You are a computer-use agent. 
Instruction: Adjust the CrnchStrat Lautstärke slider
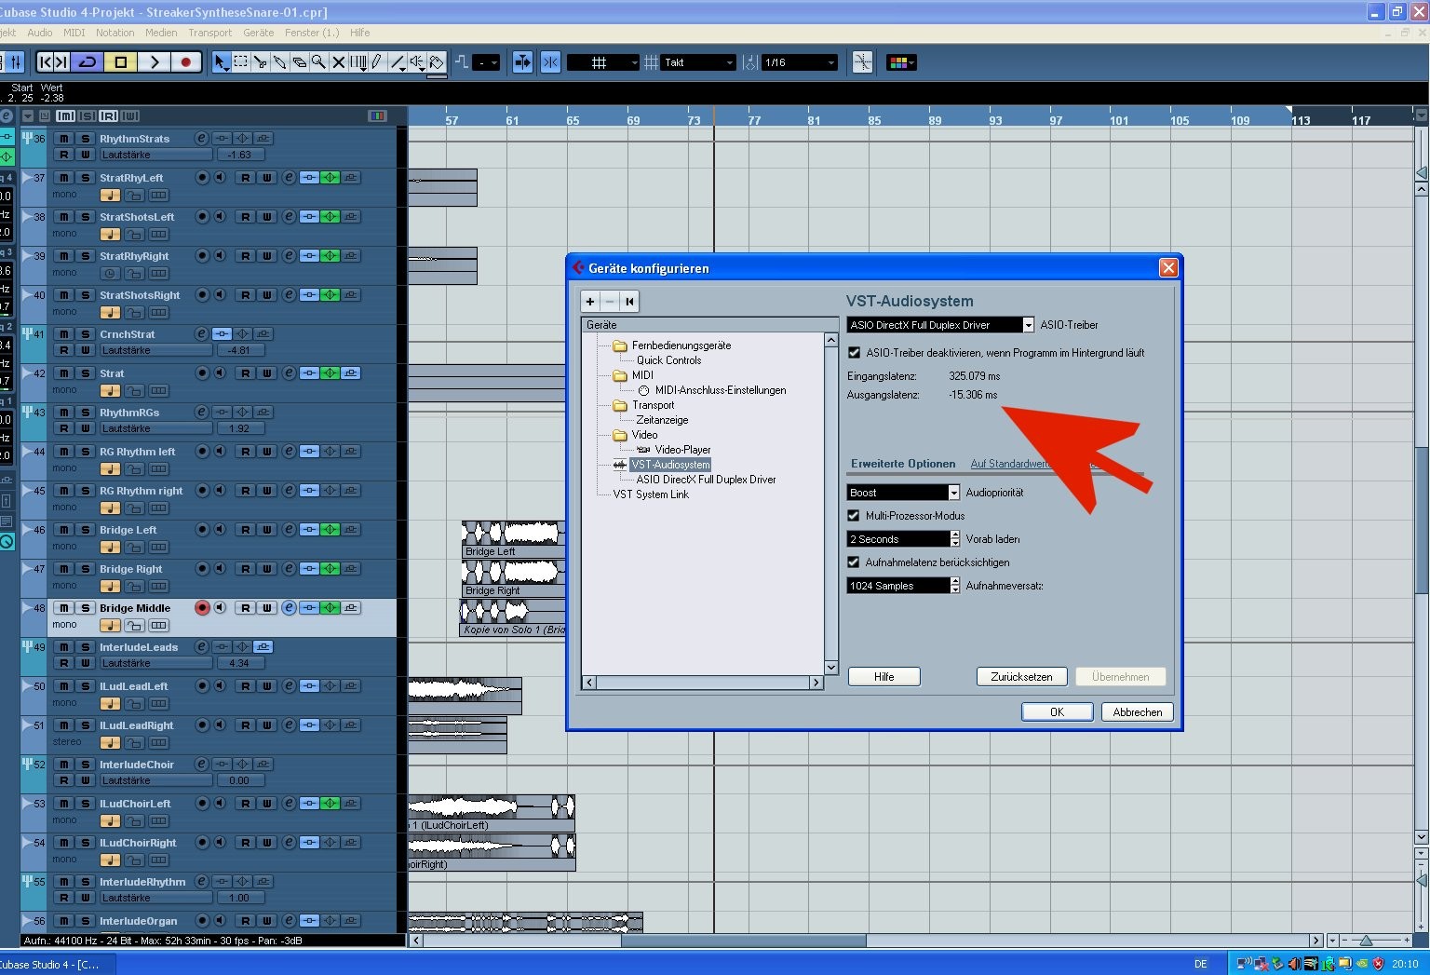(x=155, y=351)
